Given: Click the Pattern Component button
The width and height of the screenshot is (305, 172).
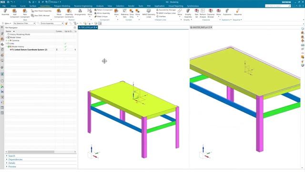Looking at the screenshot, I should pos(103,10).
